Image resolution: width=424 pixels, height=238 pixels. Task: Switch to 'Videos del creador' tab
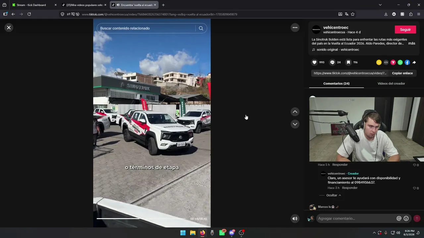pos(391,84)
